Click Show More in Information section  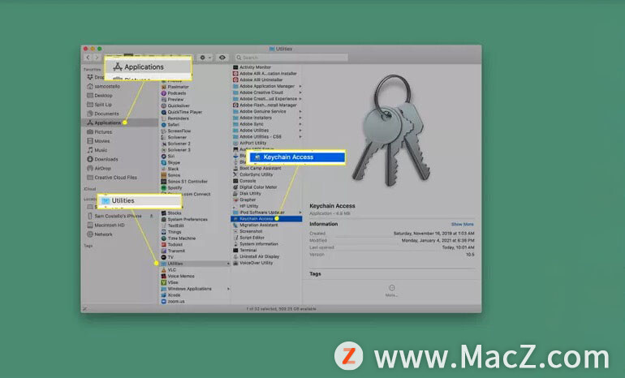pyautogui.click(x=463, y=224)
